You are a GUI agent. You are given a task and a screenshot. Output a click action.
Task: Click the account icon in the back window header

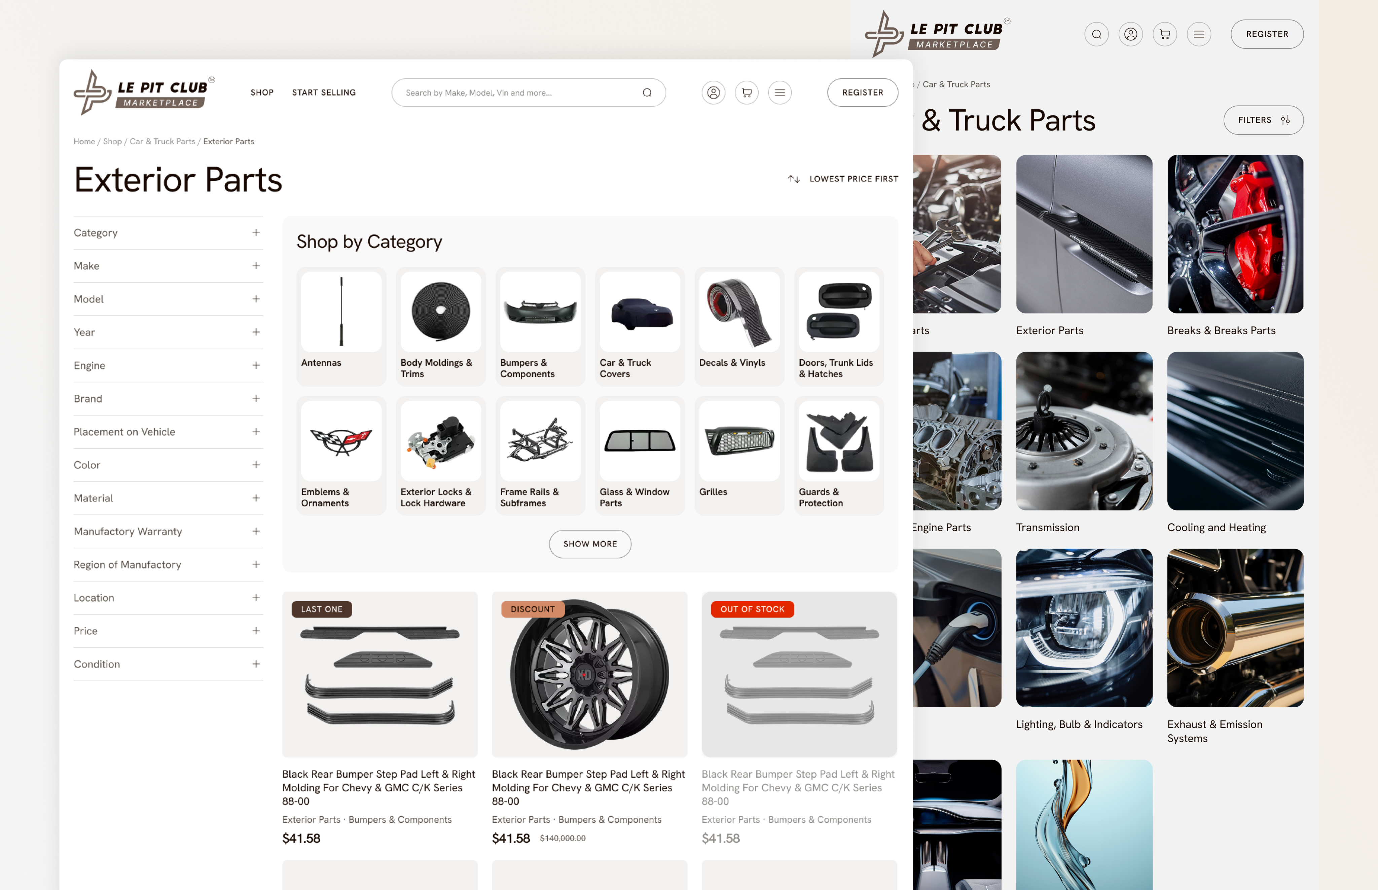click(x=1131, y=34)
